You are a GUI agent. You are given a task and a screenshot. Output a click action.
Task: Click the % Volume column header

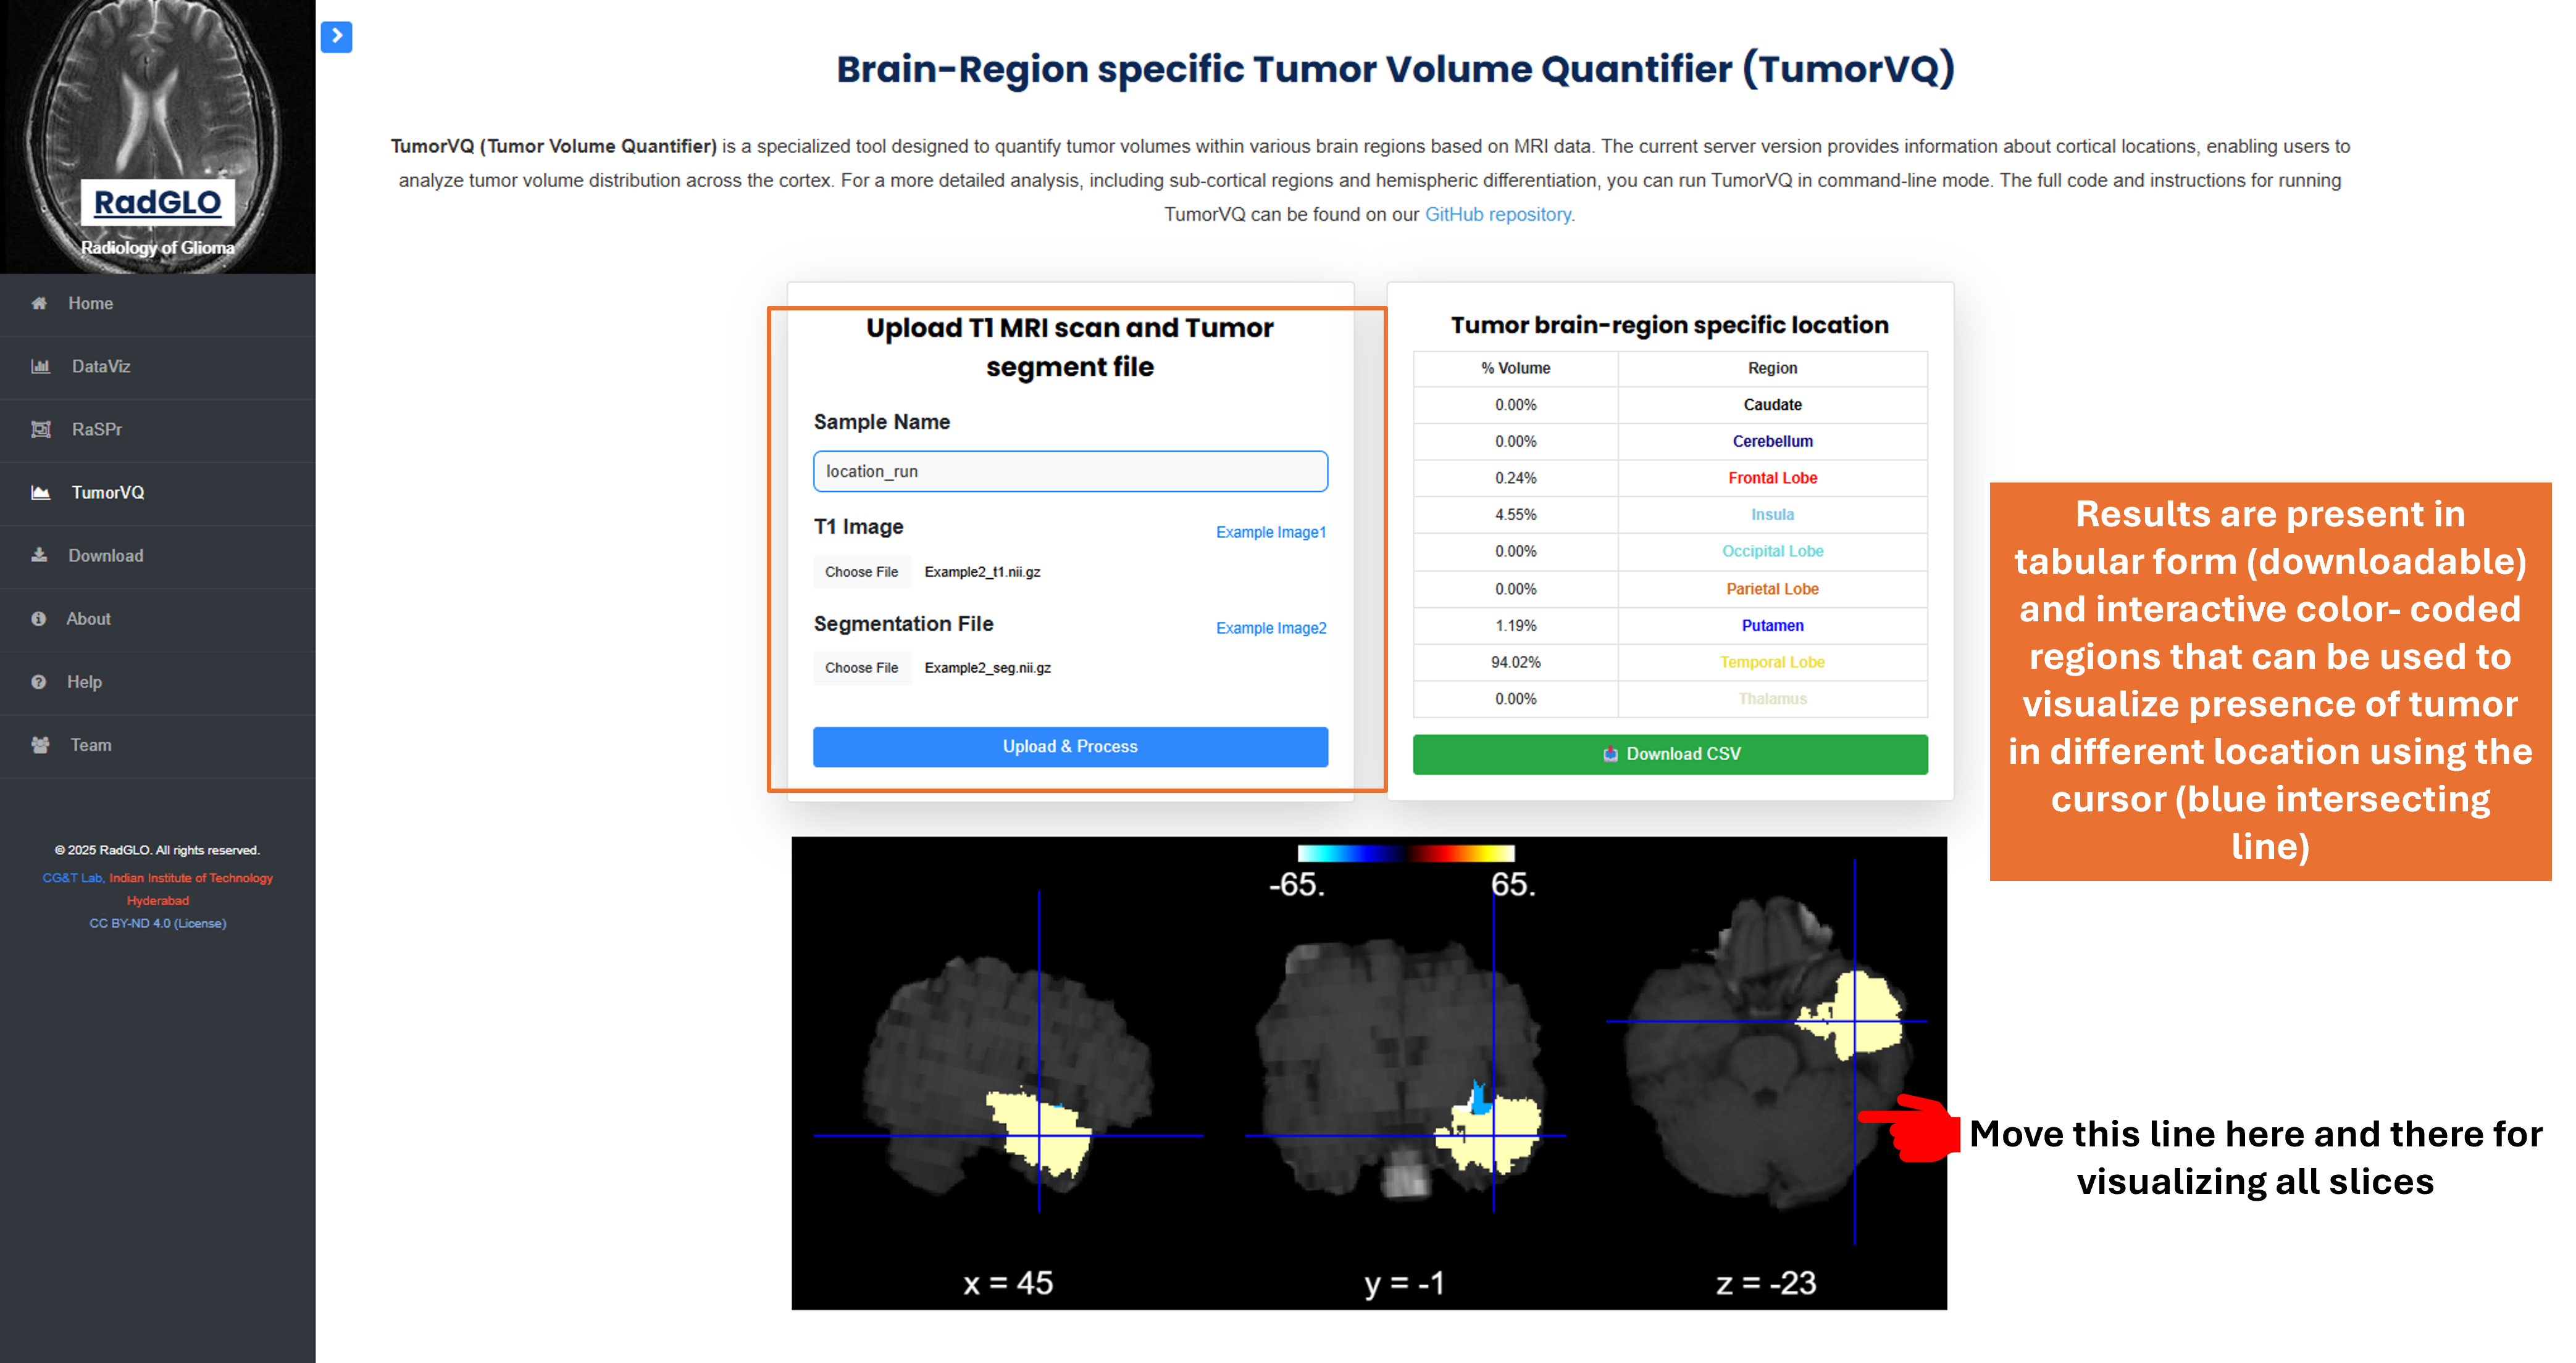[1516, 368]
